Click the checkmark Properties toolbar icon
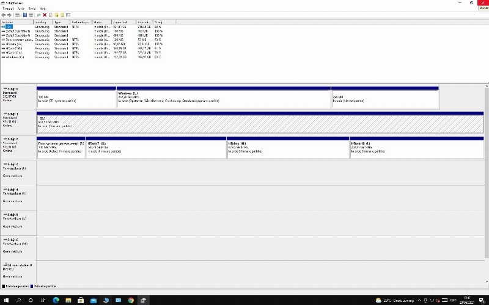The height and width of the screenshot is (305, 489). coord(51,15)
